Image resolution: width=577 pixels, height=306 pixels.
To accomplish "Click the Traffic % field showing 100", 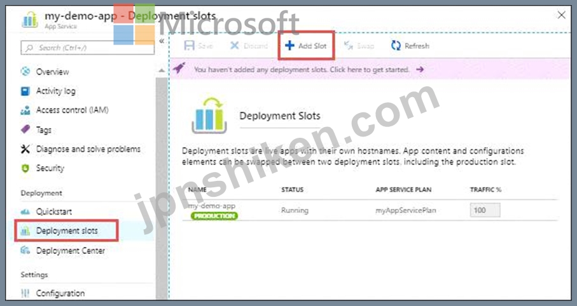I will pyautogui.click(x=485, y=210).
